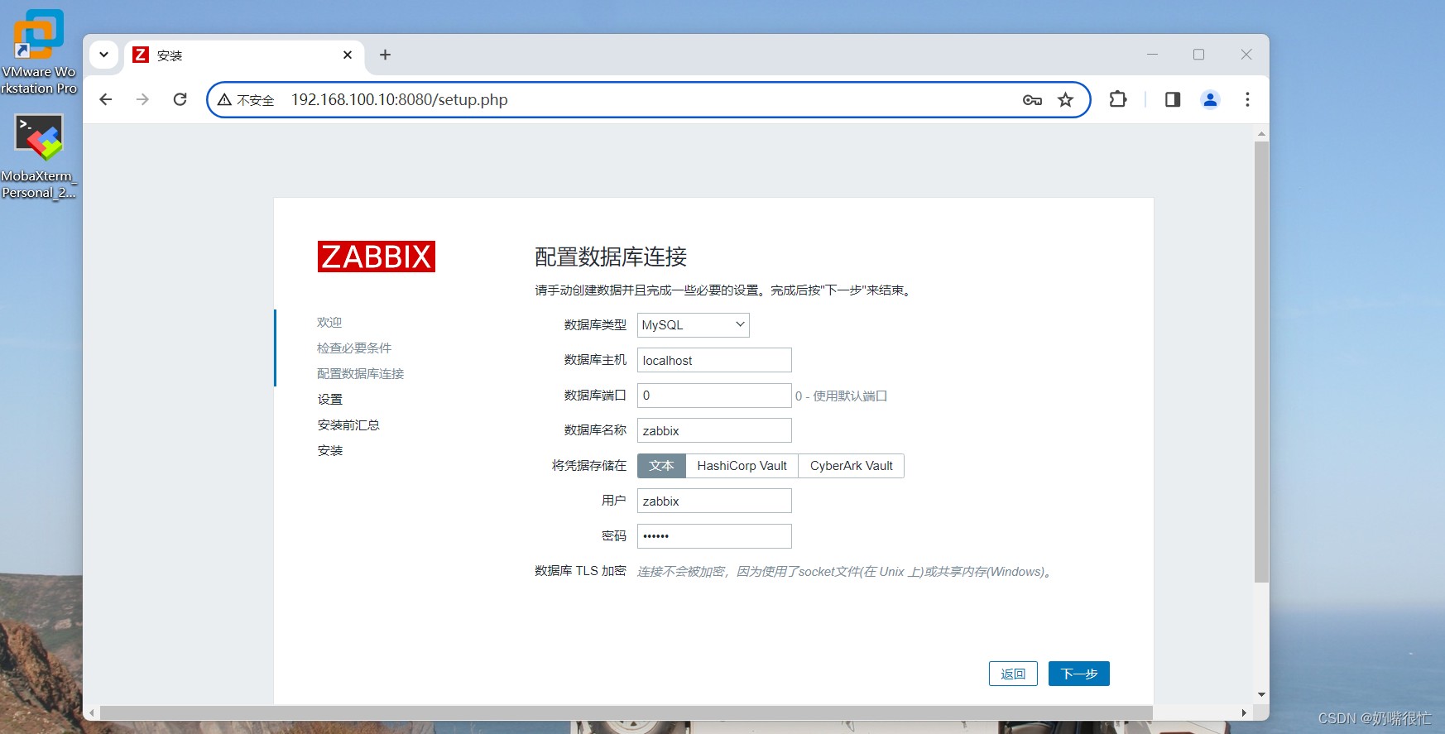Click the 数据库名称 zabbix field
The width and height of the screenshot is (1445, 734).
click(x=714, y=430)
